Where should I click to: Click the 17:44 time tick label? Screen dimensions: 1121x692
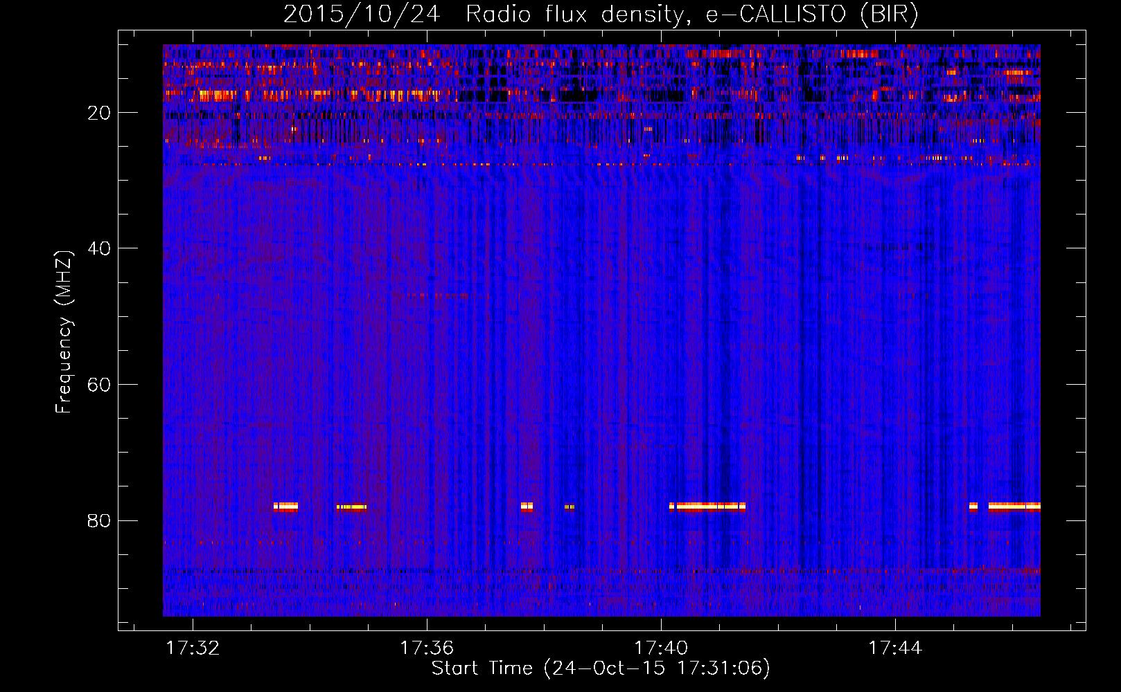click(x=896, y=648)
